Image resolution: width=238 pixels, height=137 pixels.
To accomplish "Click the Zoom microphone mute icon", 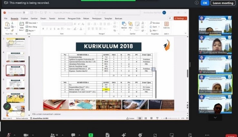I will 7,135.
